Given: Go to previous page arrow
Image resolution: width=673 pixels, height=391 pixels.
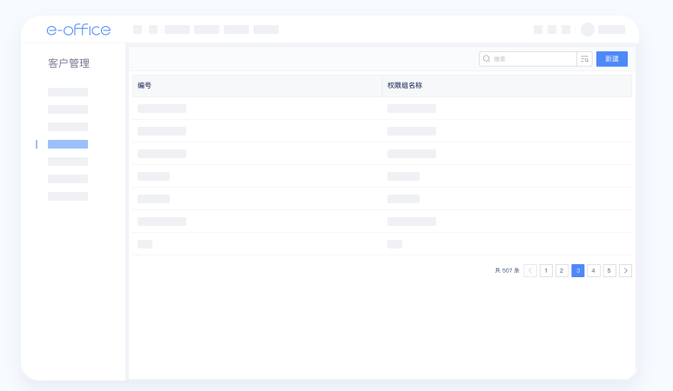Looking at the screenshot, I should [530, 270].
